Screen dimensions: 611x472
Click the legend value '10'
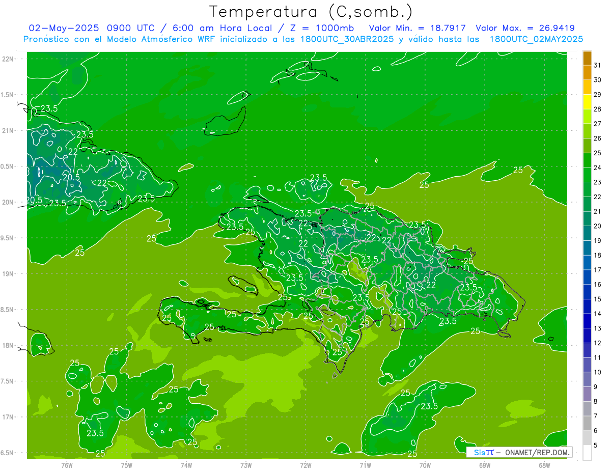tap(597, 372)
